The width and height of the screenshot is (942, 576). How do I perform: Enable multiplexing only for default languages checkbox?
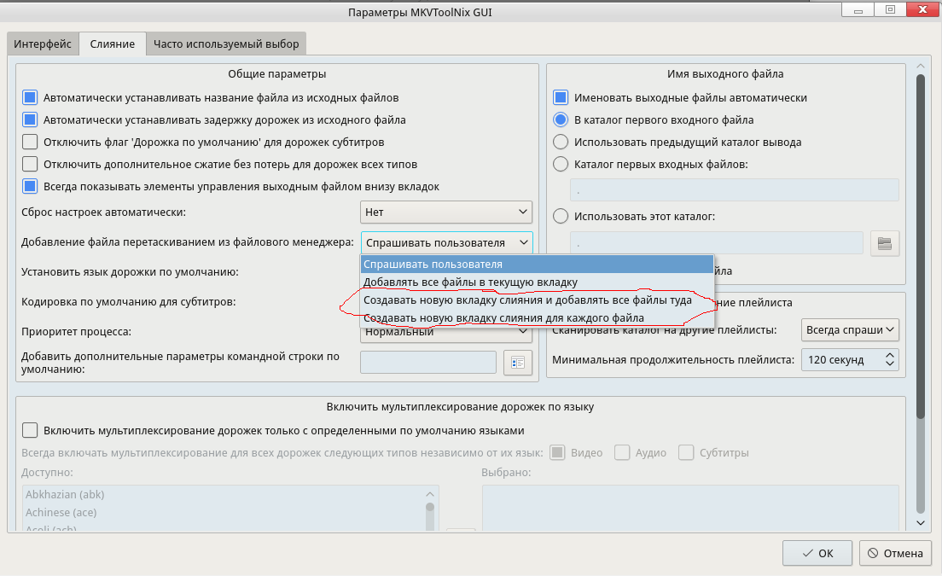(x=30, y=430)
